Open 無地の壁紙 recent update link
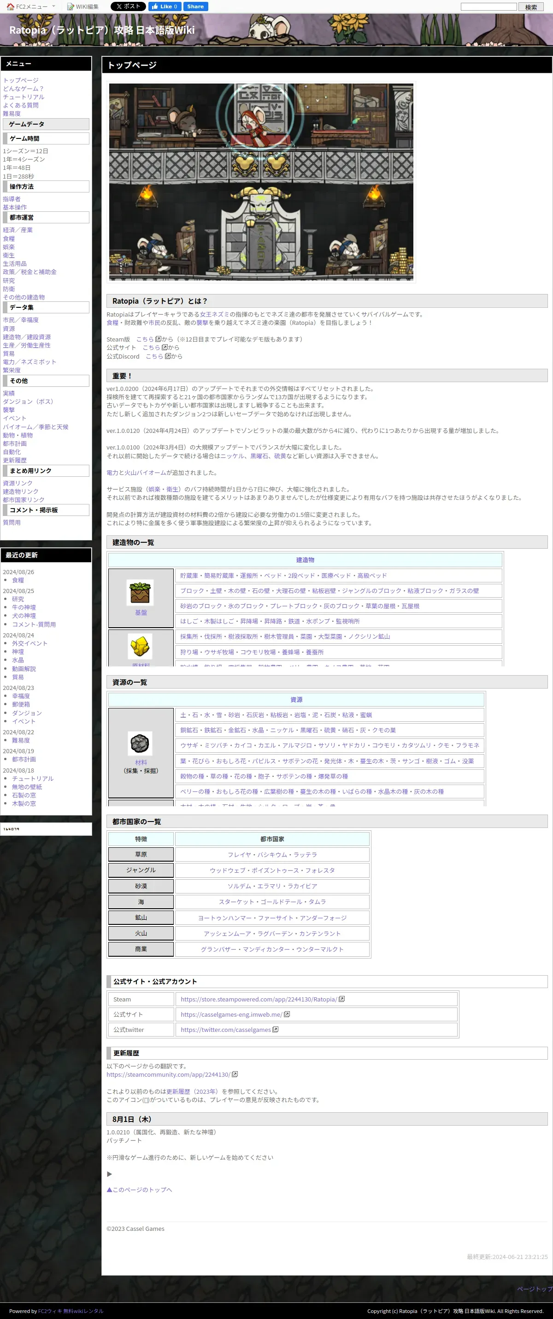Image resolution: width=553 pixels, height=1319 pixels. (27, 786)
